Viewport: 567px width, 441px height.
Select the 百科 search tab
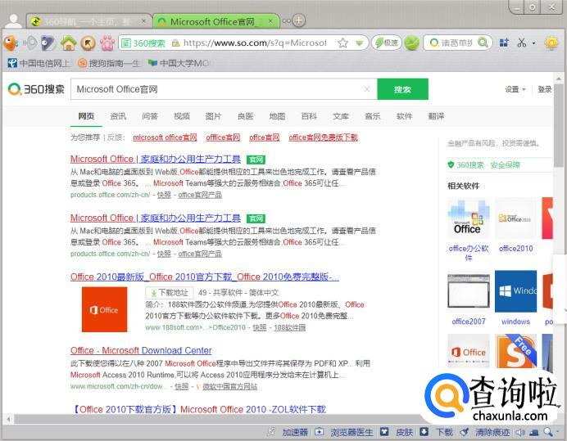tap(309, 116)
